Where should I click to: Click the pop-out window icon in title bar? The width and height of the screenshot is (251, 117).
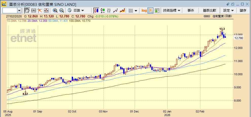click(x=233, y=4)
